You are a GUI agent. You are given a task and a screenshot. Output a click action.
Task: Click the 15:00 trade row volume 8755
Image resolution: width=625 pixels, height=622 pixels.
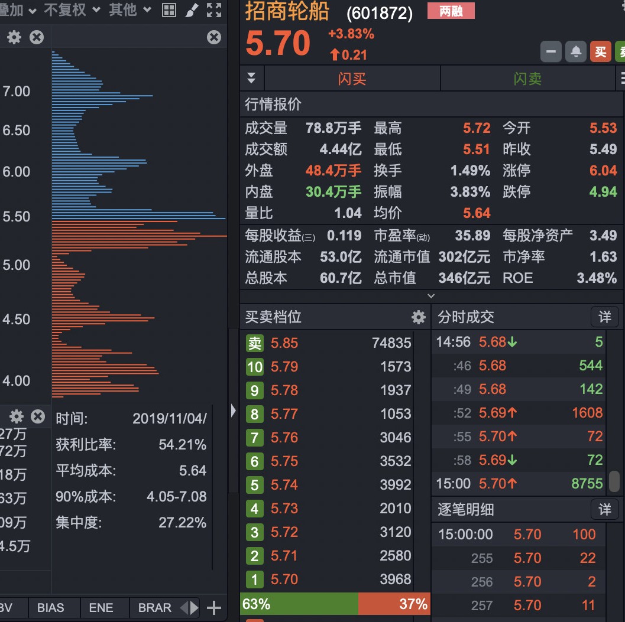pos(587,483)
